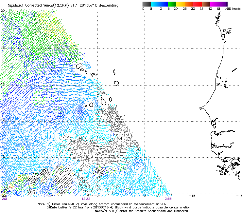The image size is (242, 213).
Task: Click the longitude label -27
Action: pos(50,196)
